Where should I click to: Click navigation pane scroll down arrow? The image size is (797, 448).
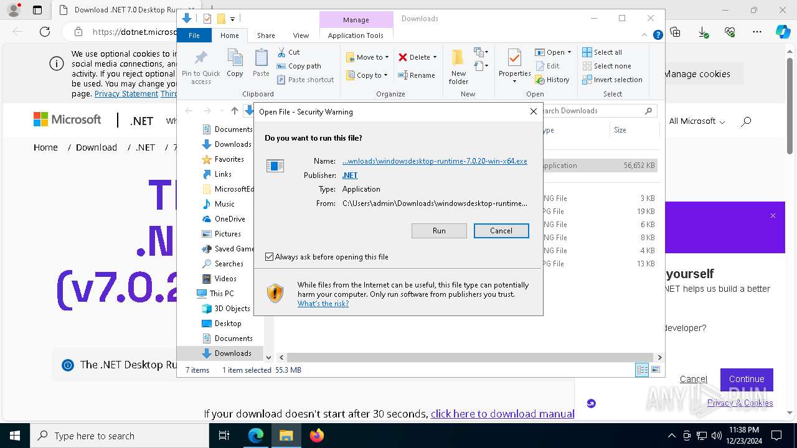(x=269, y=357)
